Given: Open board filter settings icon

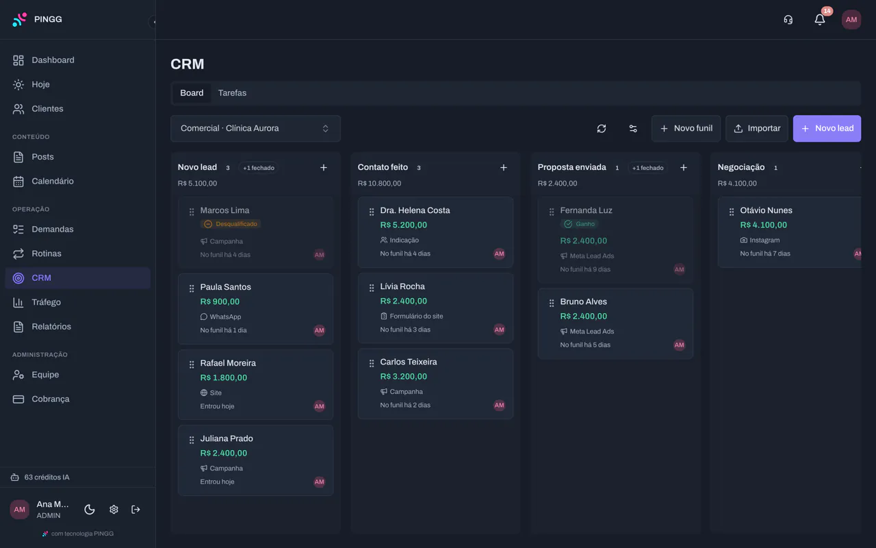Looking at the screenshot, I should click(x=633, y=129).
